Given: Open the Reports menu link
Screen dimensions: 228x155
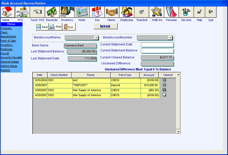Looking at the screenshot, I should pyautogui.click(x=5, y=70).
